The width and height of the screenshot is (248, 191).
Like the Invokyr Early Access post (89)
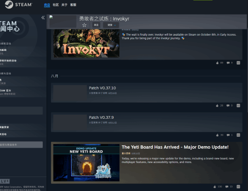(220, 63)
